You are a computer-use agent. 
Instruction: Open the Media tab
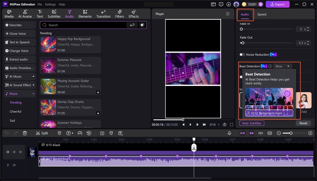(9, 14)
